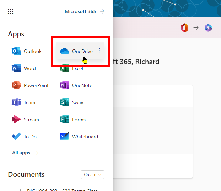This screenshot has width=221, height=191.
Task: Click the Microsoft 365 Copilot logo icon
Action: pyautogui.click(x=208, y=28)
